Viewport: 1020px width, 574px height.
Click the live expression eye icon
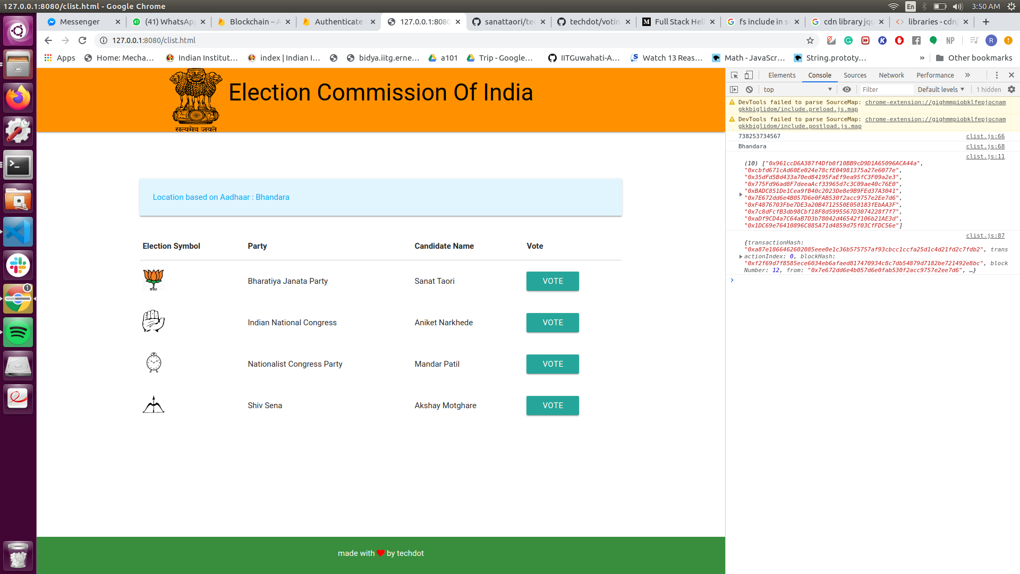click(847, 89)
